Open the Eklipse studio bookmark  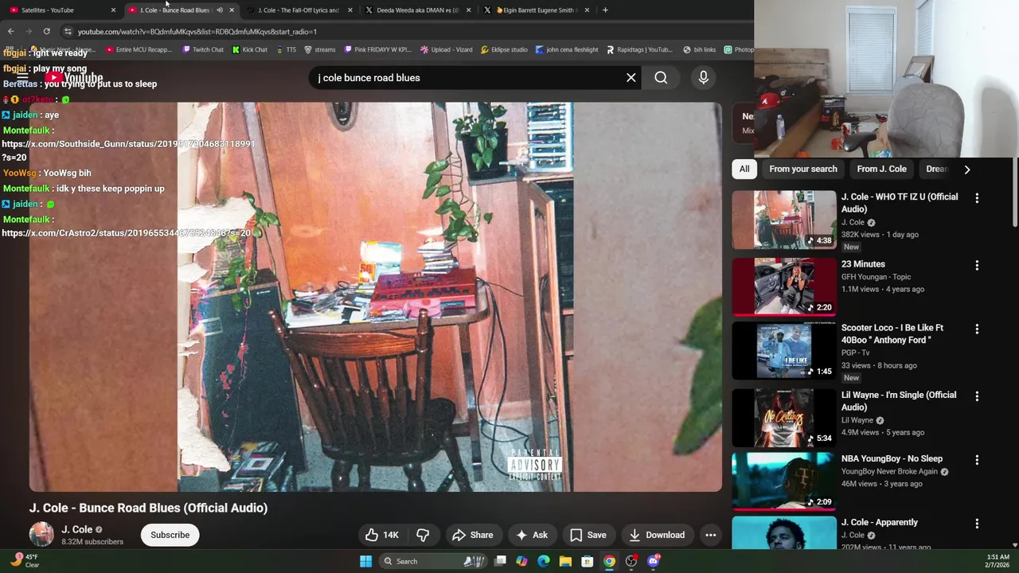coord(504,49)
